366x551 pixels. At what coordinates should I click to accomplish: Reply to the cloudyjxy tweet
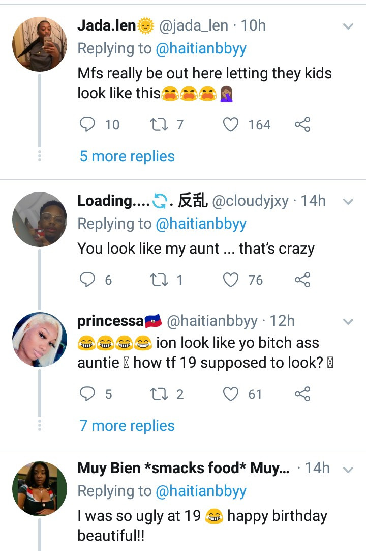88,280
